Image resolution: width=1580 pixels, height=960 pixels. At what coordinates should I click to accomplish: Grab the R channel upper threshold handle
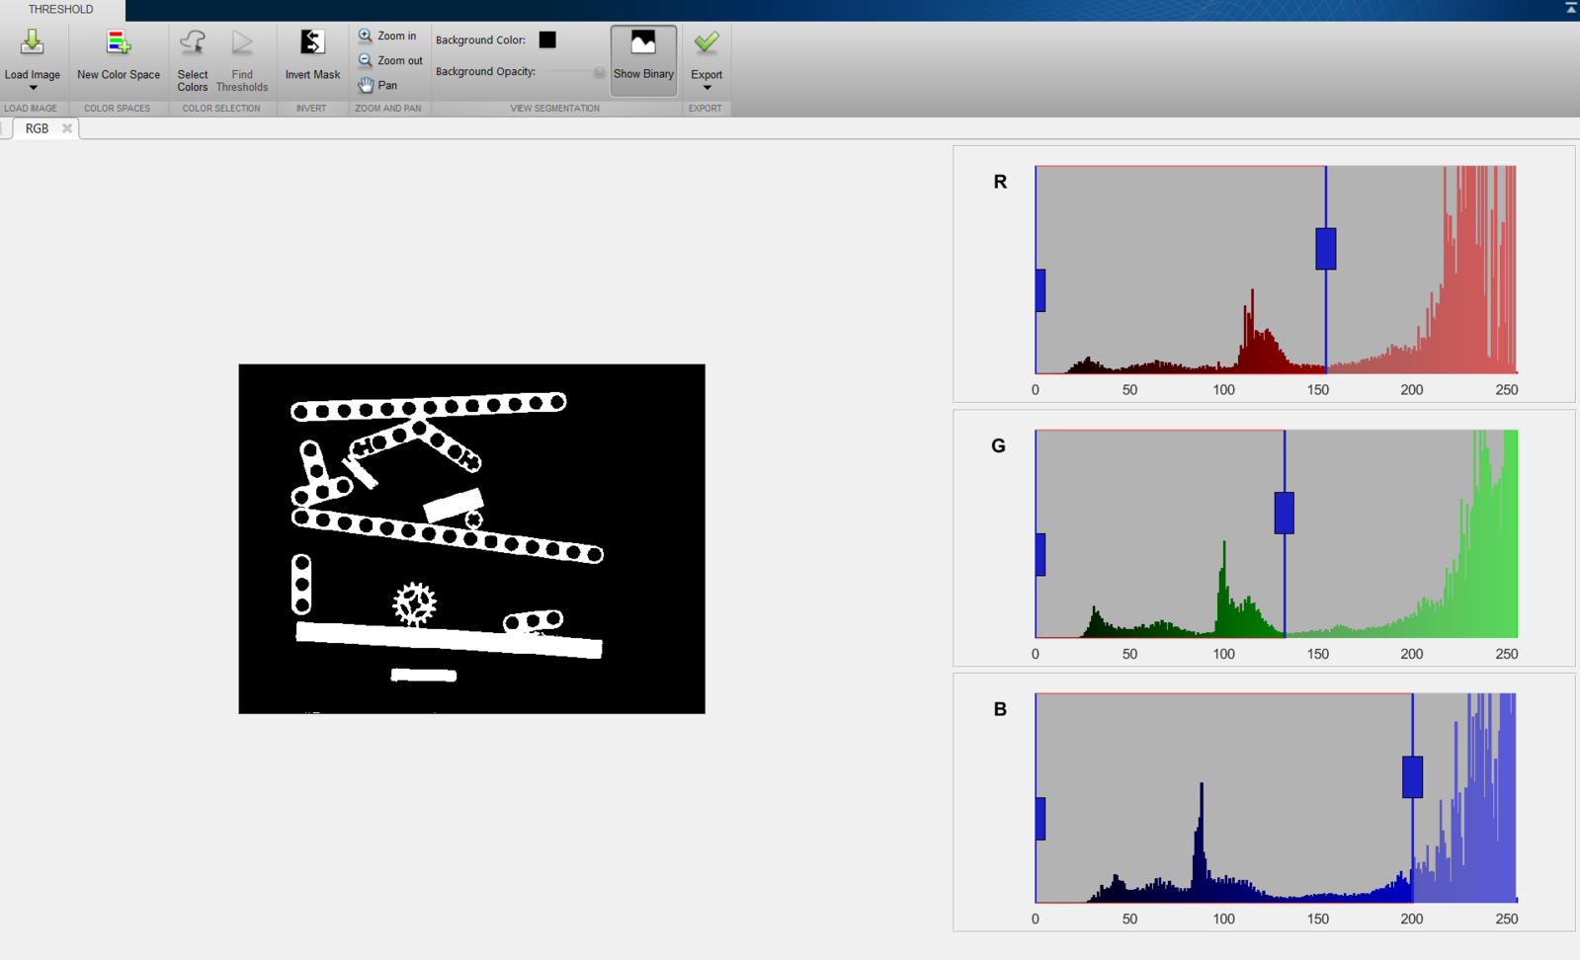coord(1326,249)
